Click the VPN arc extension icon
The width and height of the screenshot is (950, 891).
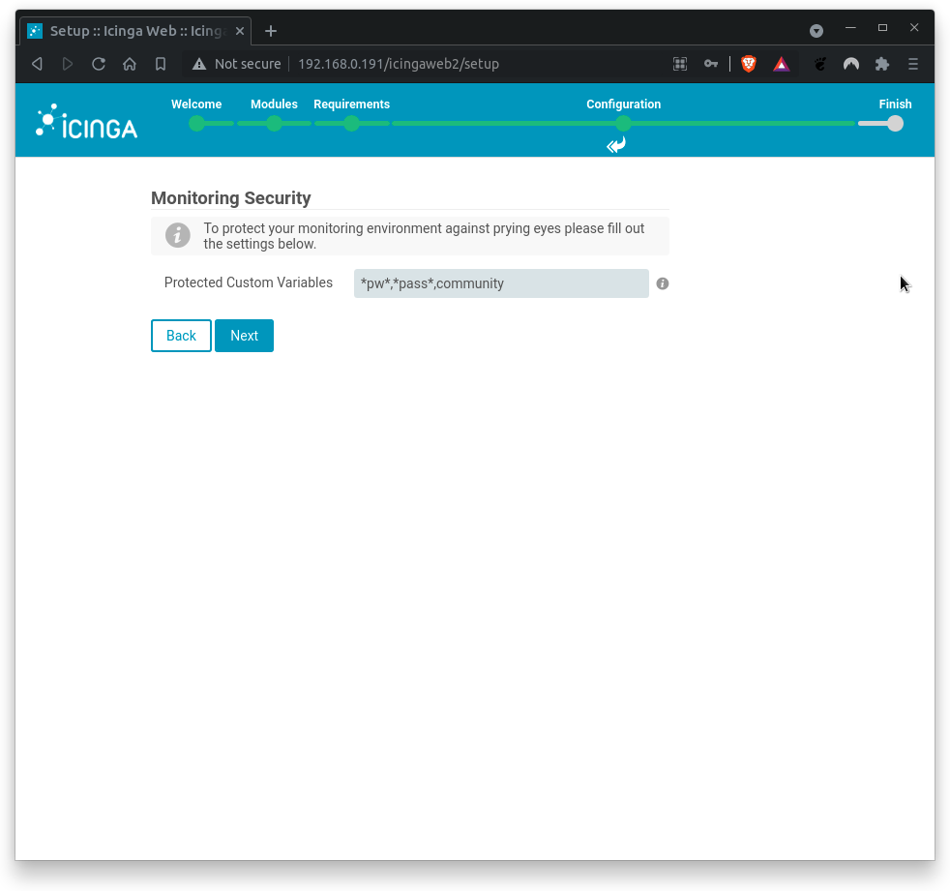pyautogui.click(x=850, y=64)
